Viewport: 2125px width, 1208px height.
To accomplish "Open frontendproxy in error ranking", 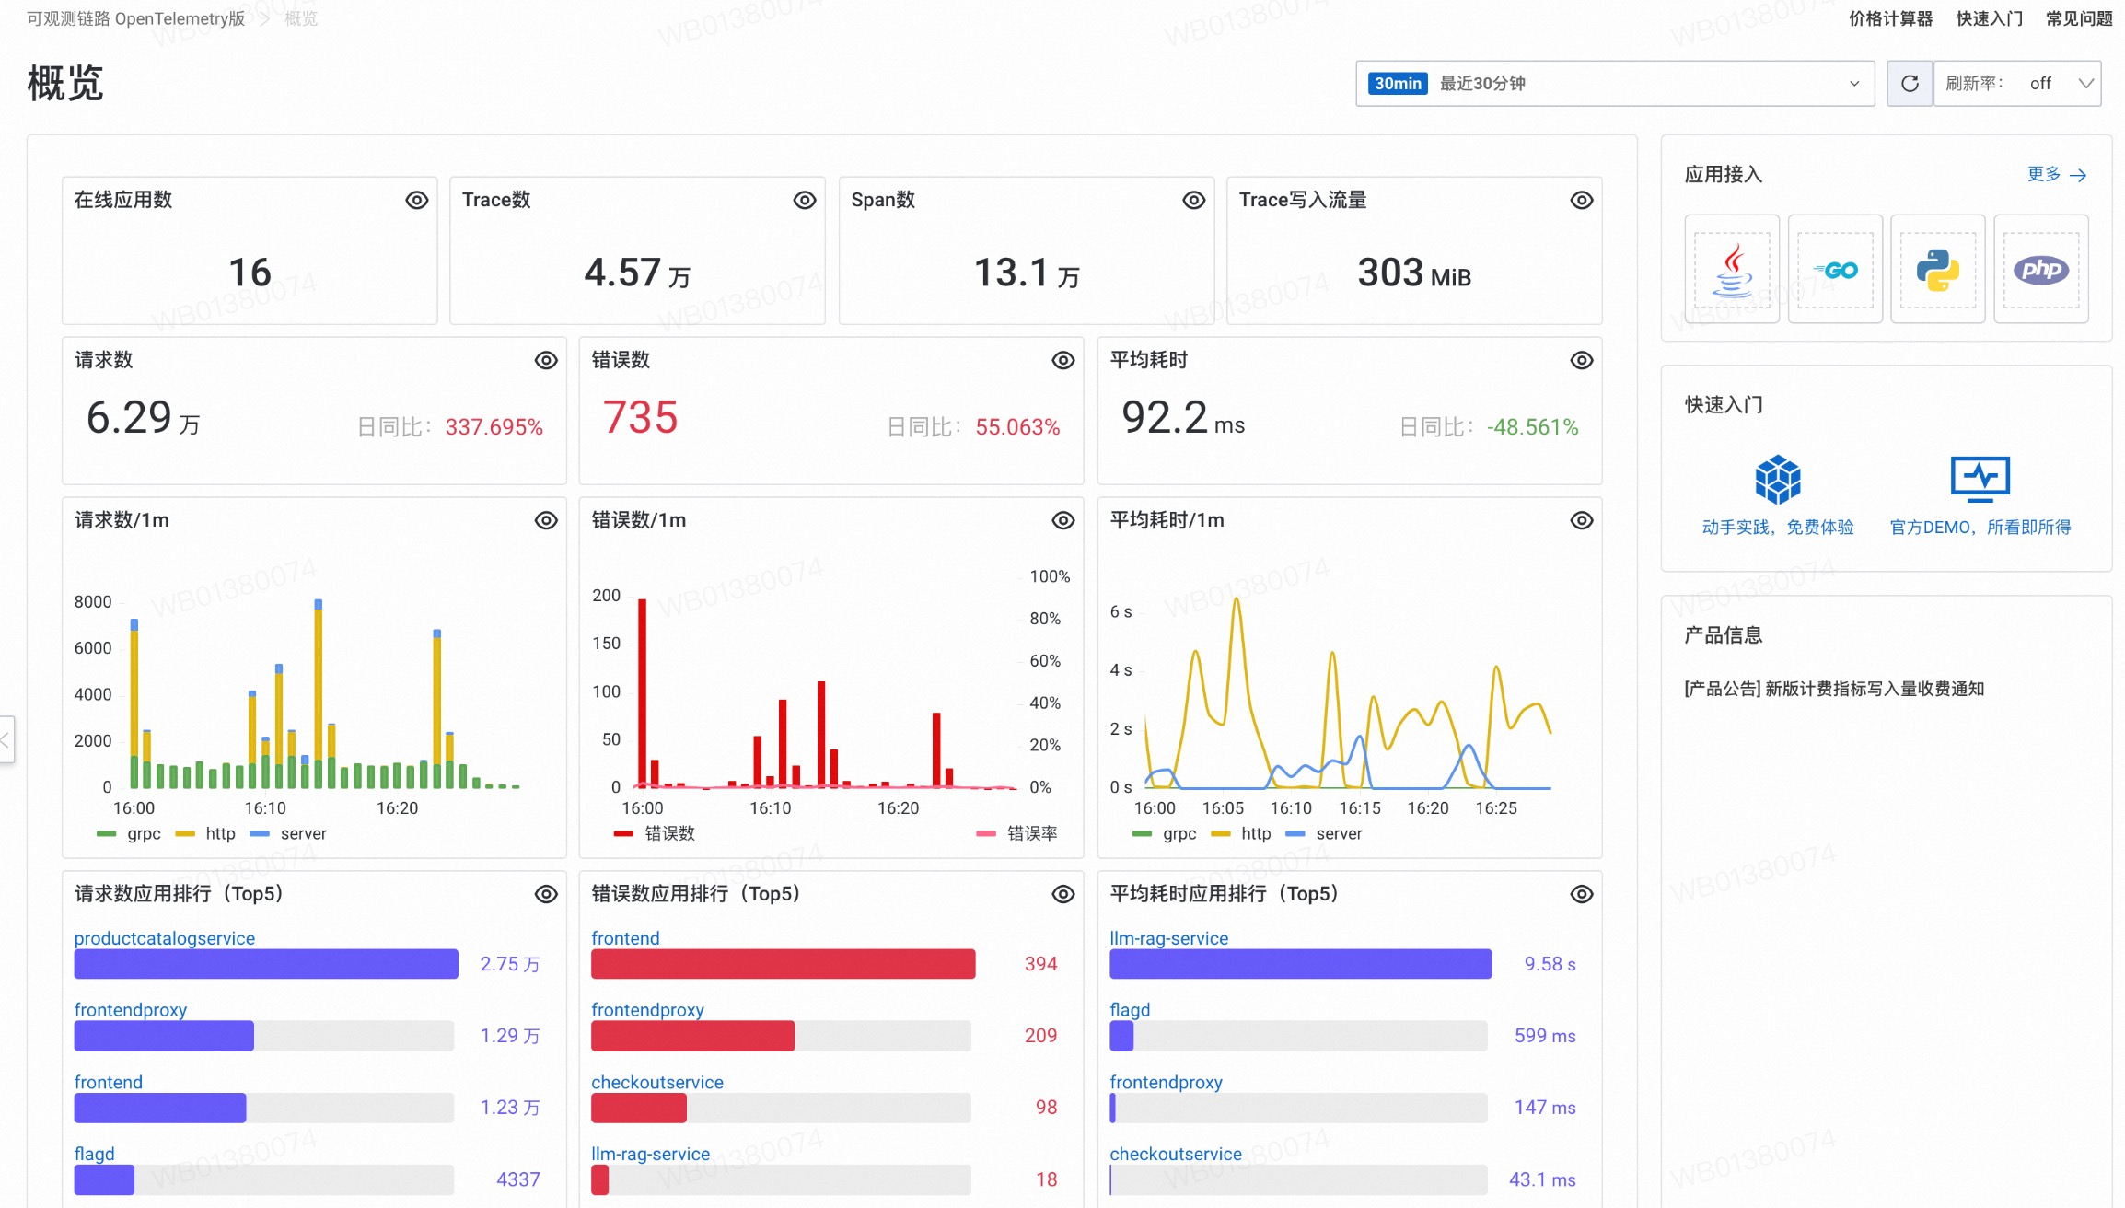I will pos(647,1009).
